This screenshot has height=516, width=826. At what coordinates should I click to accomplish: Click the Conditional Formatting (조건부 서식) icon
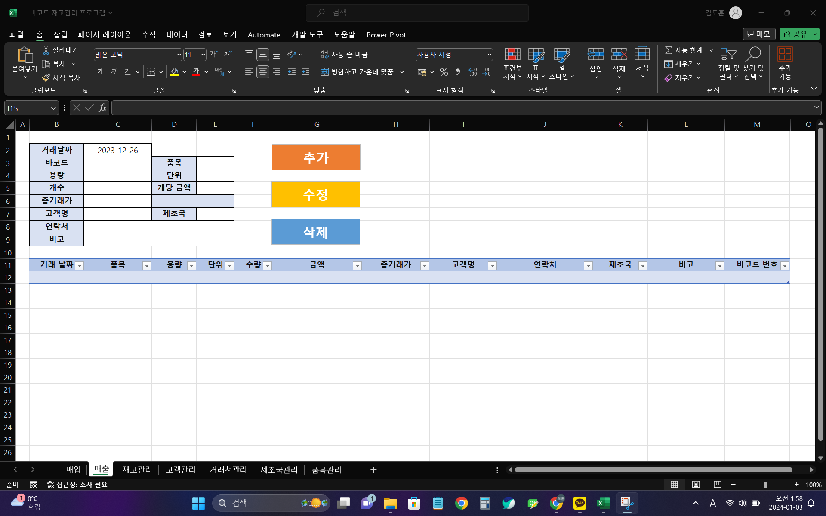coord(512,55)
